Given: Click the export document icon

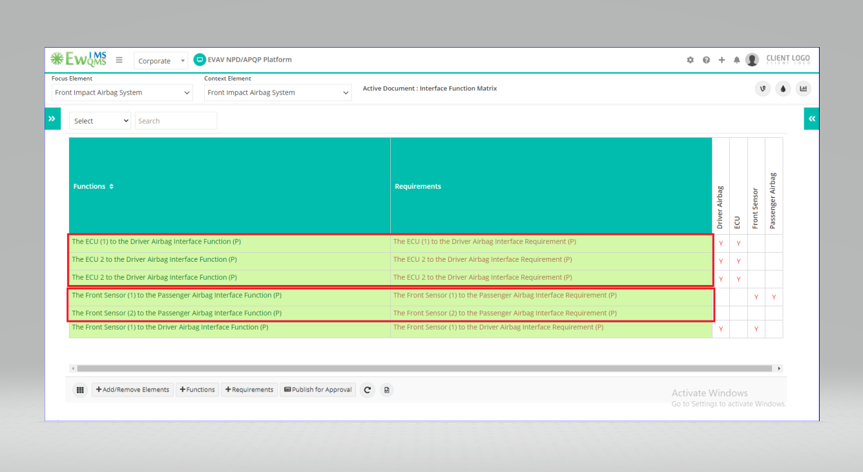Looking at the screenshot, I should point(386,389).
